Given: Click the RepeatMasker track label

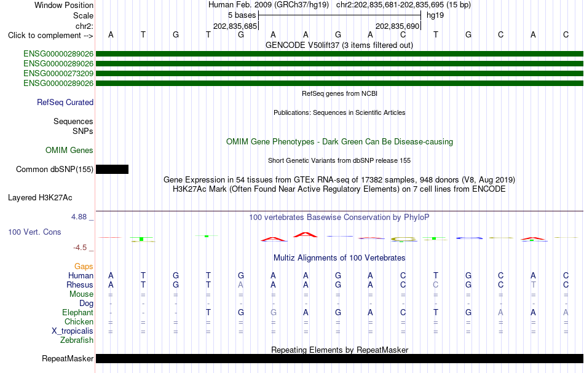Looking at the screenshot, I should [x=68, y=358].
